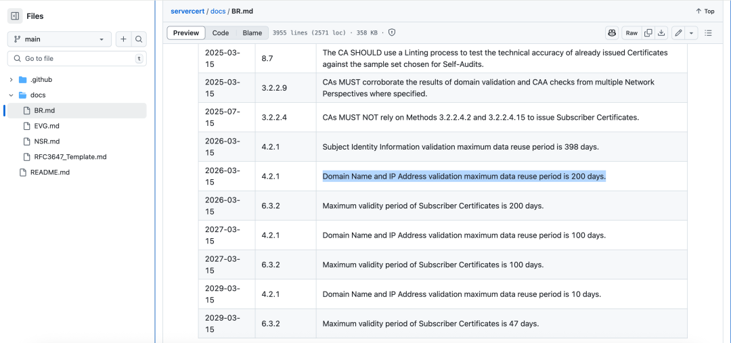This screenshot has width=731, height=343.
Task: Collapse the Files side panel
Action: (15, 16)
